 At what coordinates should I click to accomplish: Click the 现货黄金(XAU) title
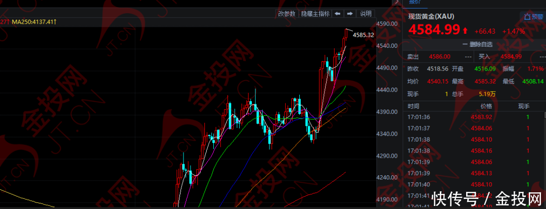point(431,16)
